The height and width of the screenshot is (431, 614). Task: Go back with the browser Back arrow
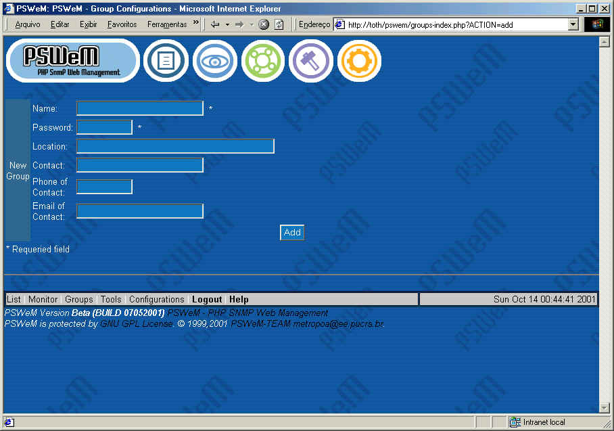pyautogui.click(x=215, y=24)
